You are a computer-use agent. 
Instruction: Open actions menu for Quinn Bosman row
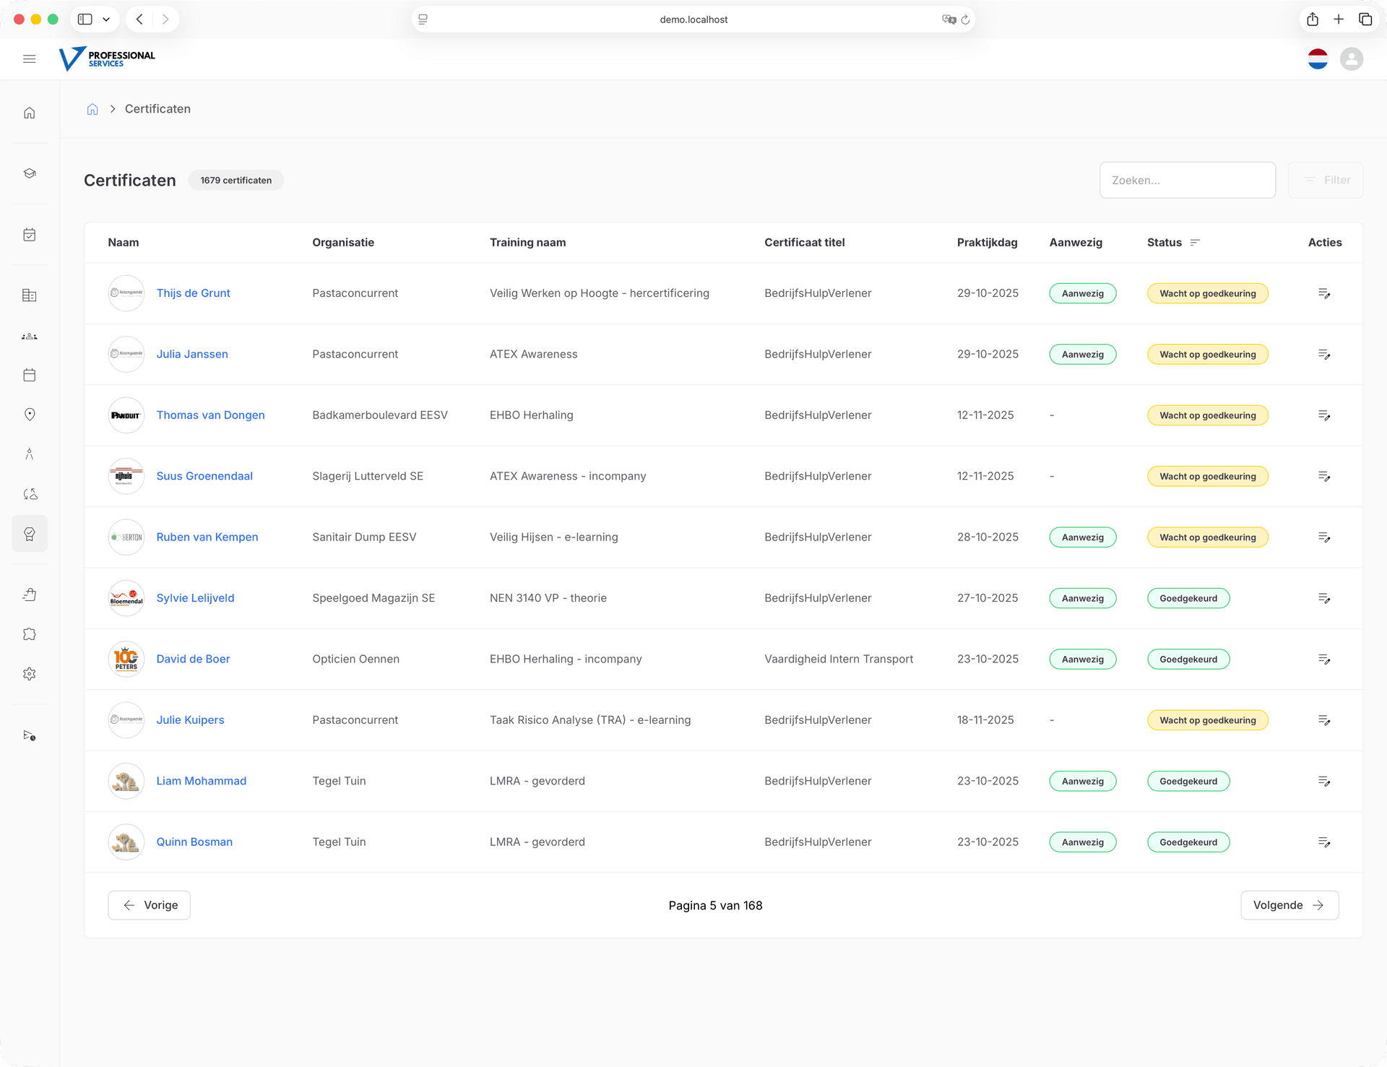(x=1324, y=842)
